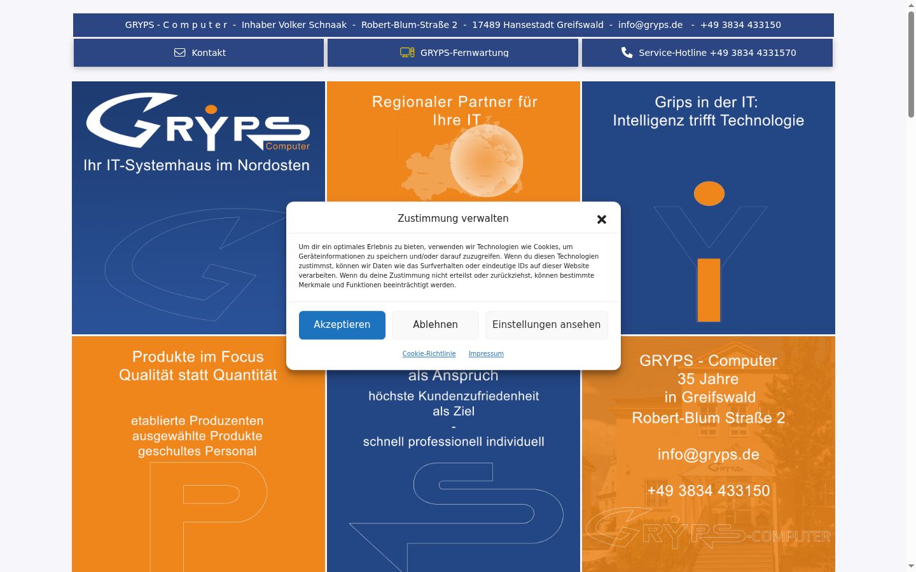Open the Impressum link
Image resolution: width=916 pixels, height=572 pixels.
[x=486, y=353]
